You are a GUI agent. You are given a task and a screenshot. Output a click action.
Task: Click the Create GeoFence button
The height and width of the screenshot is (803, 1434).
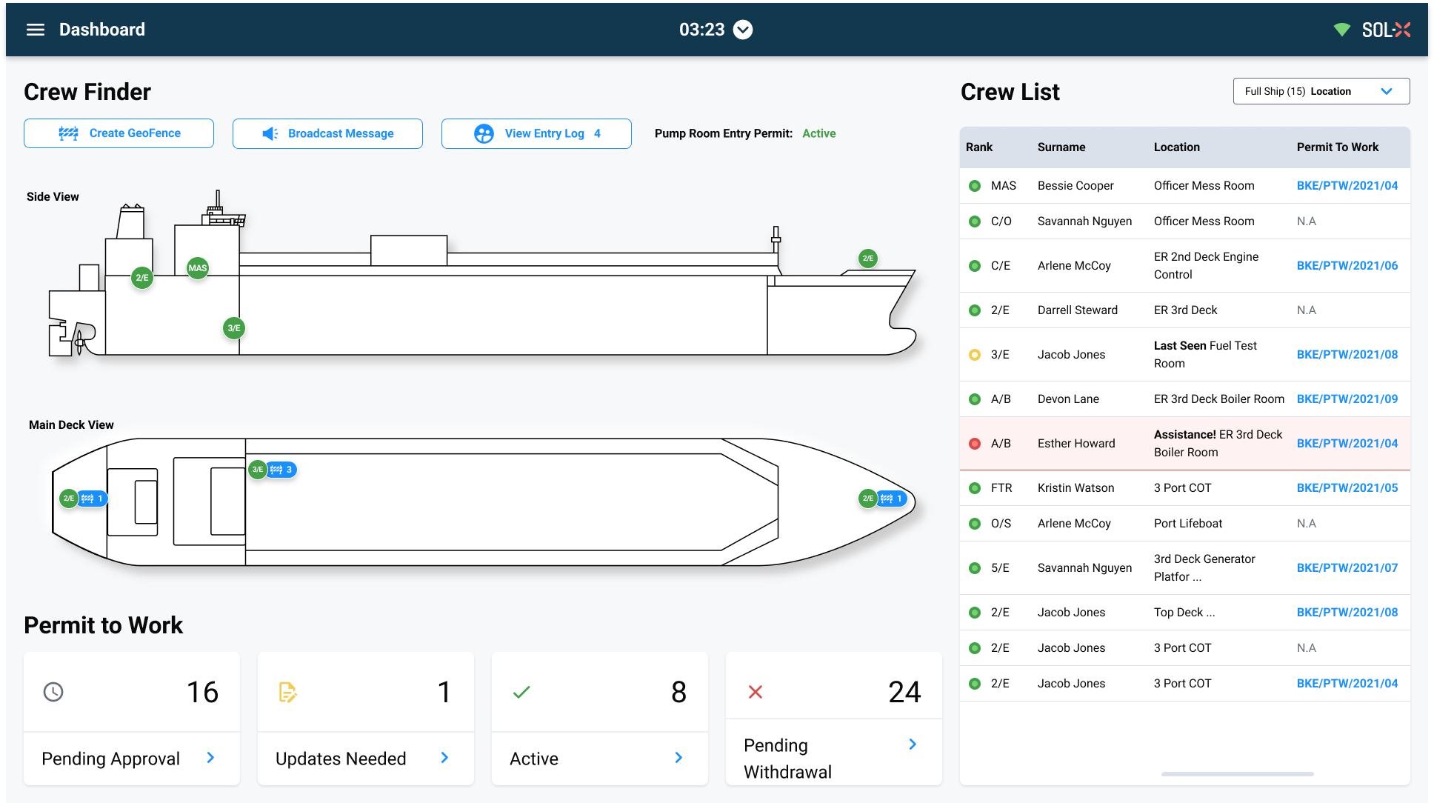point(119,133)
